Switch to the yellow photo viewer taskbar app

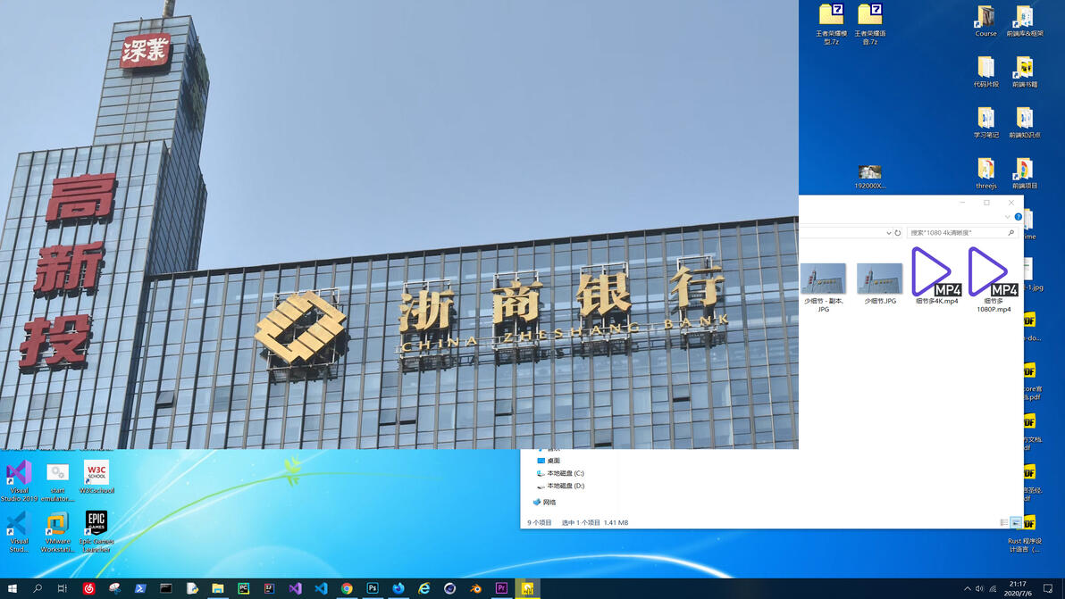click(x=527, y=589)
